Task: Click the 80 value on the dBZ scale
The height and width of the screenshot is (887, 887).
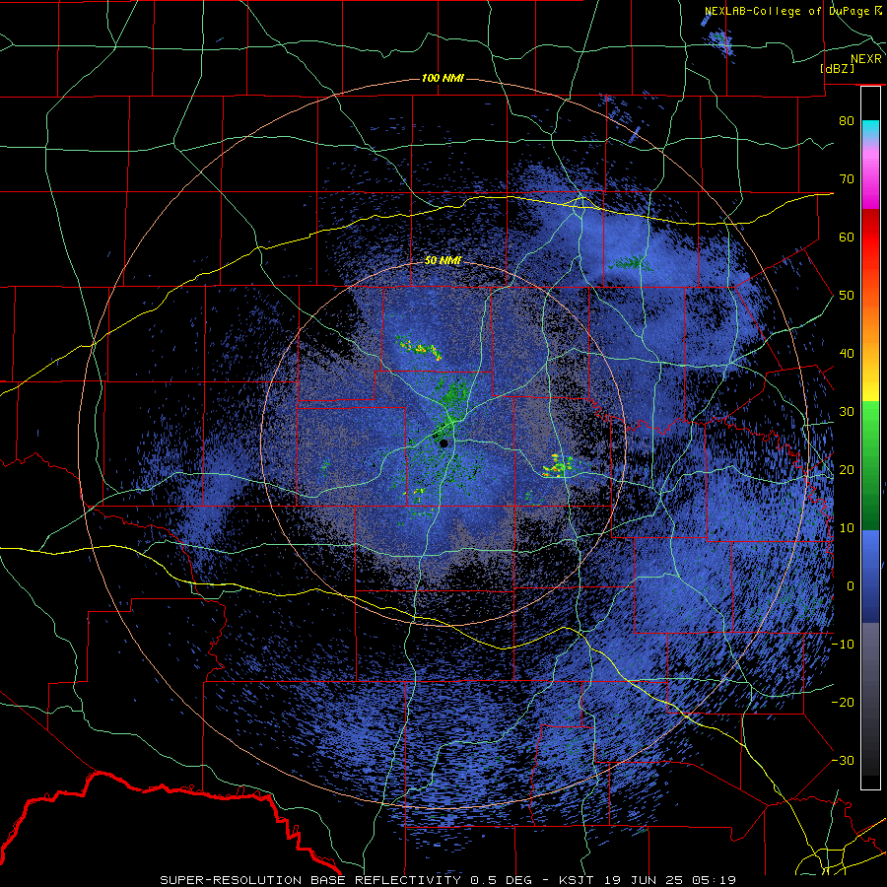Action: click(847, 121)
